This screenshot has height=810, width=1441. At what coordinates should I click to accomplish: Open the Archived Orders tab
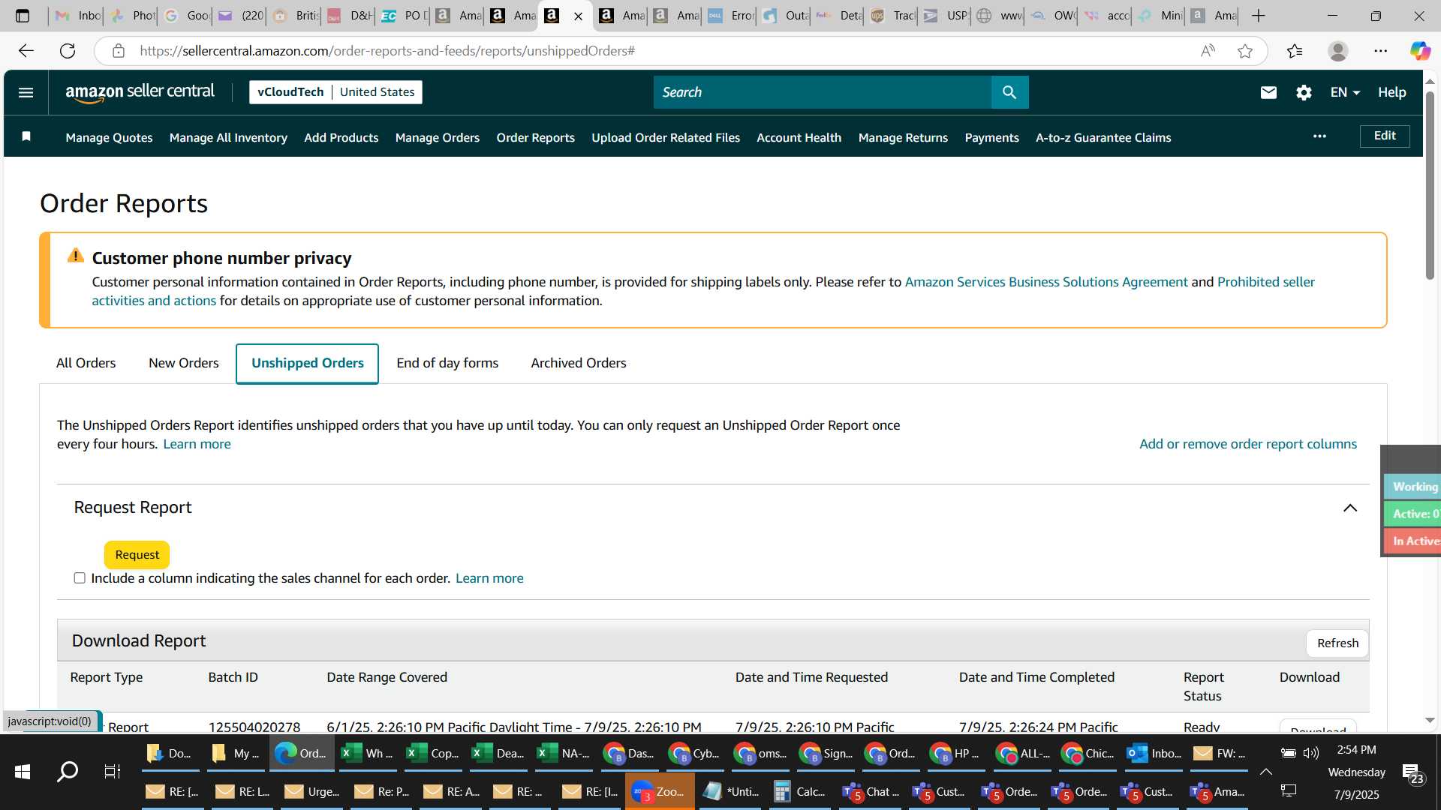click(x=579, y=363)
